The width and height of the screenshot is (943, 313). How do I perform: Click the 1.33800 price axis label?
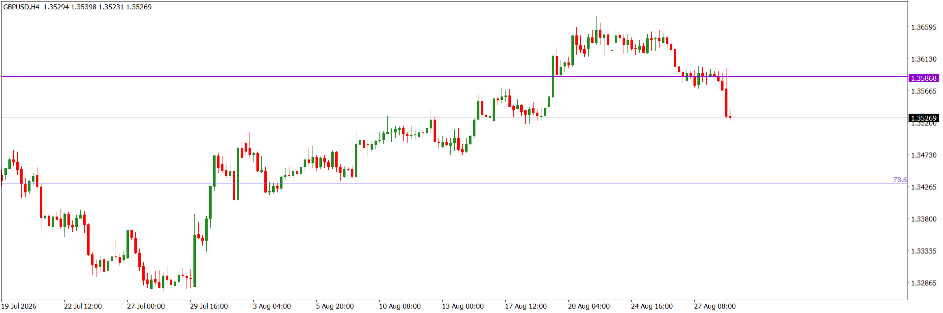924,219
